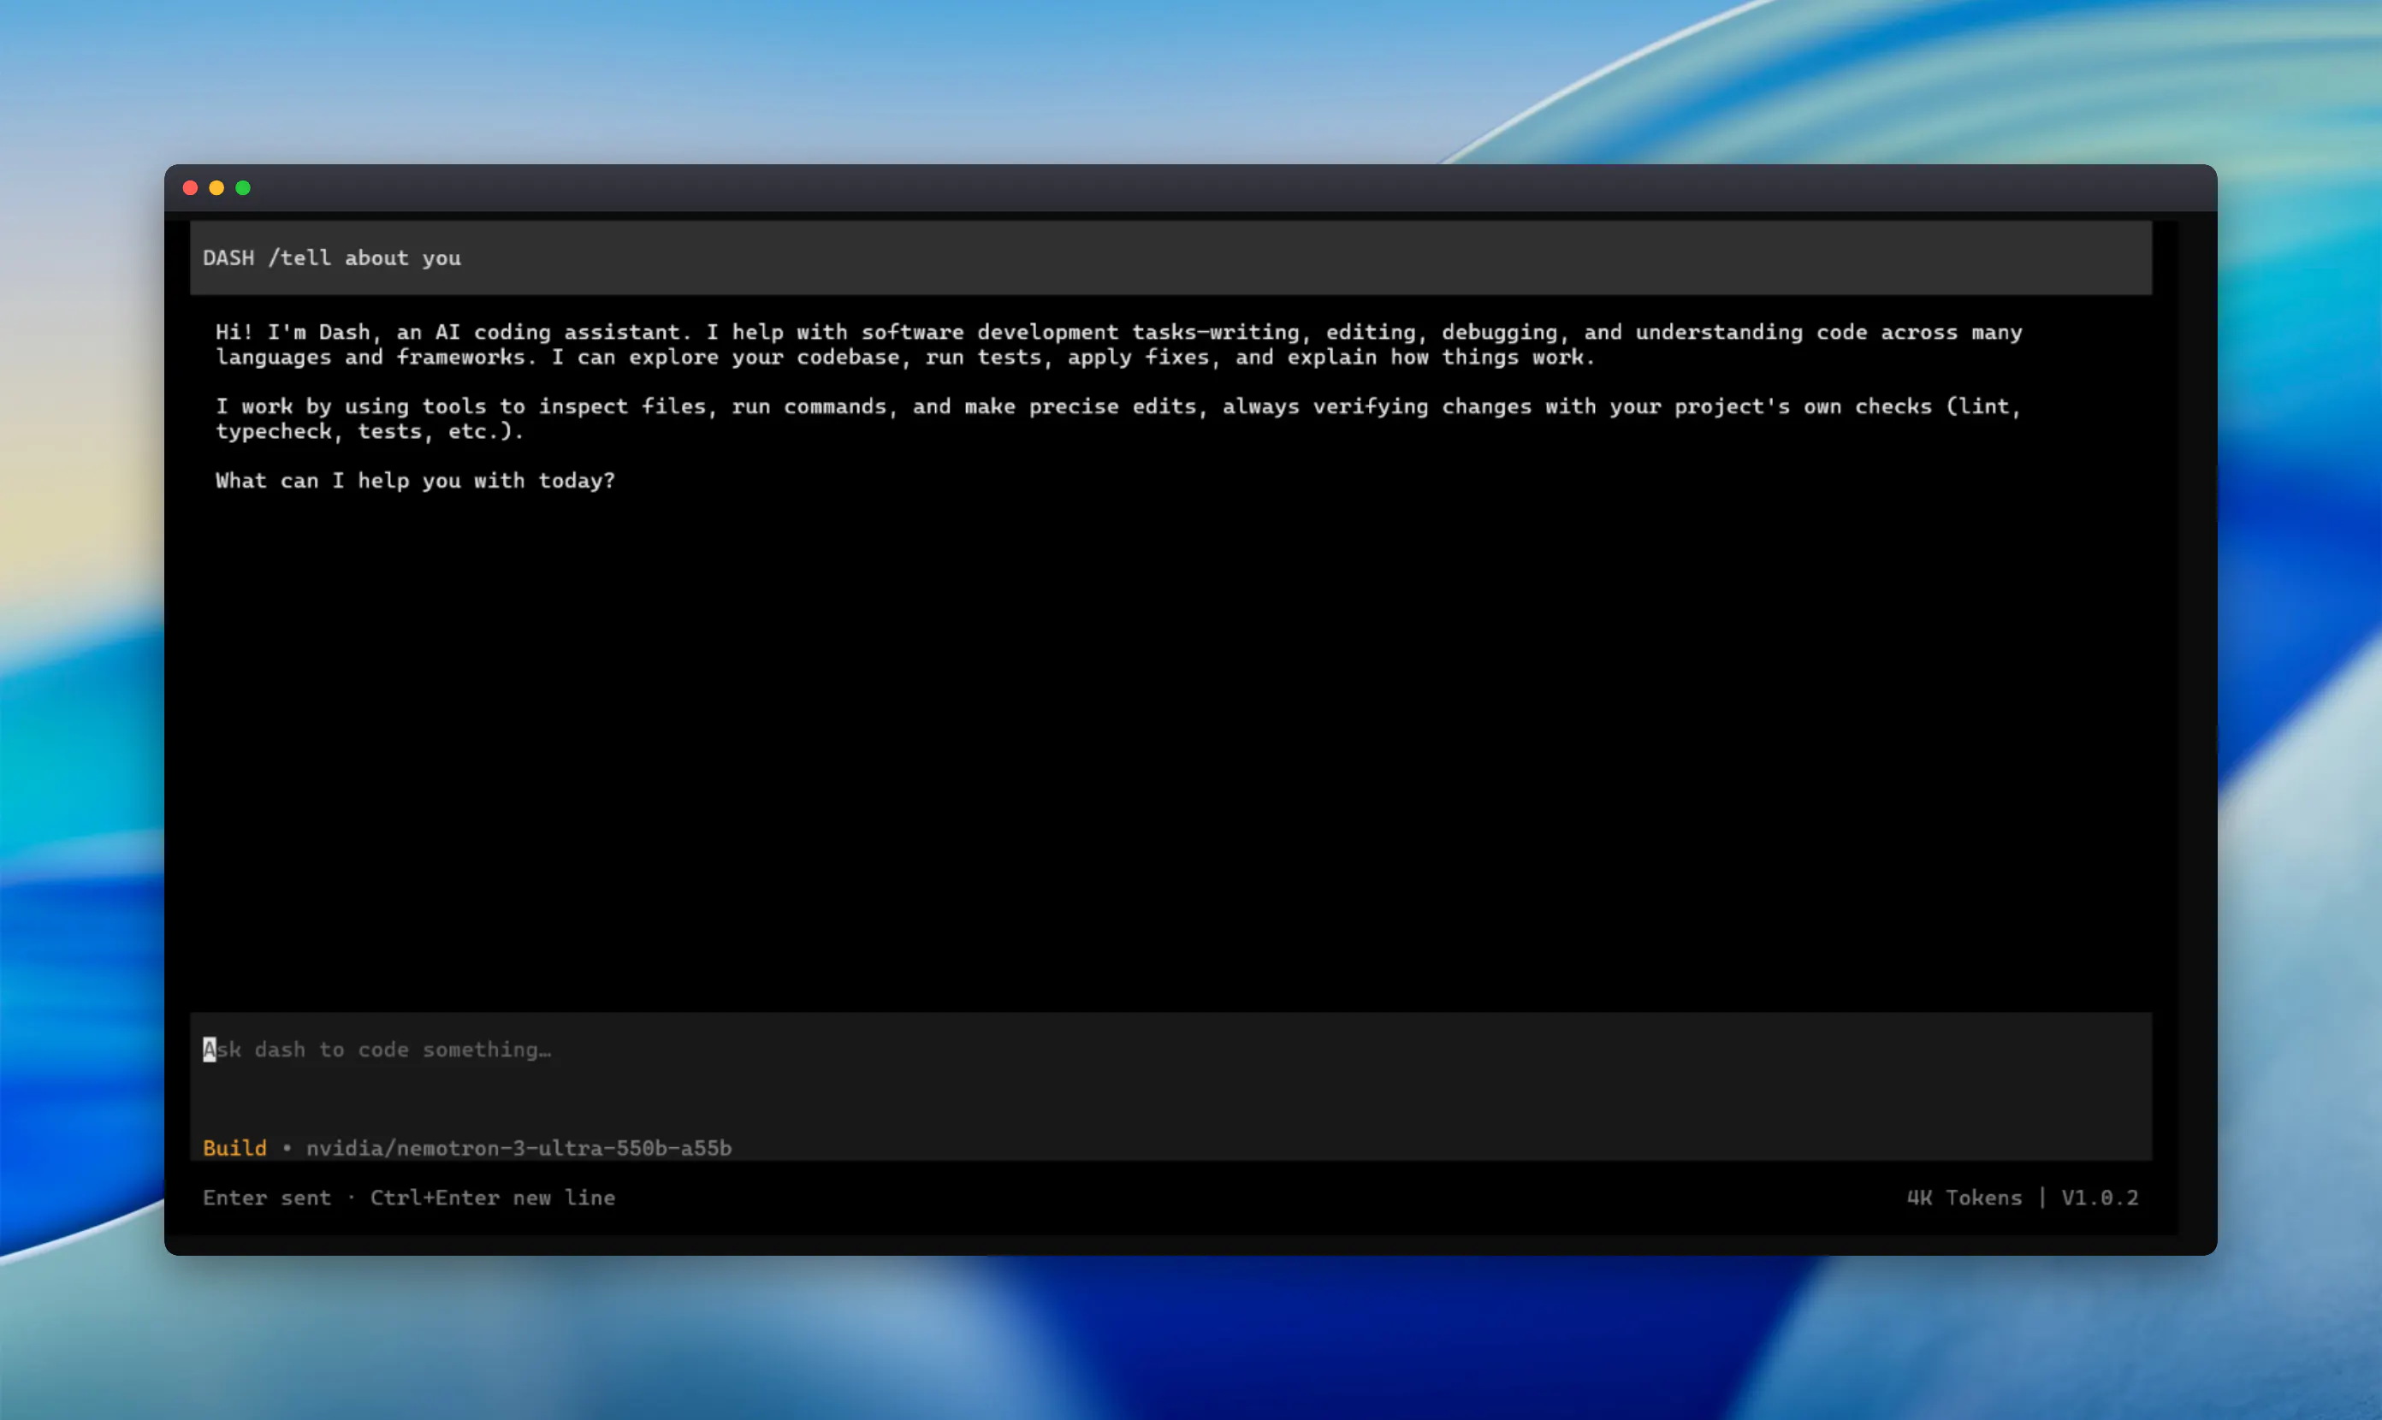Click the "Enter sent" hint text

pos(267,1198)
